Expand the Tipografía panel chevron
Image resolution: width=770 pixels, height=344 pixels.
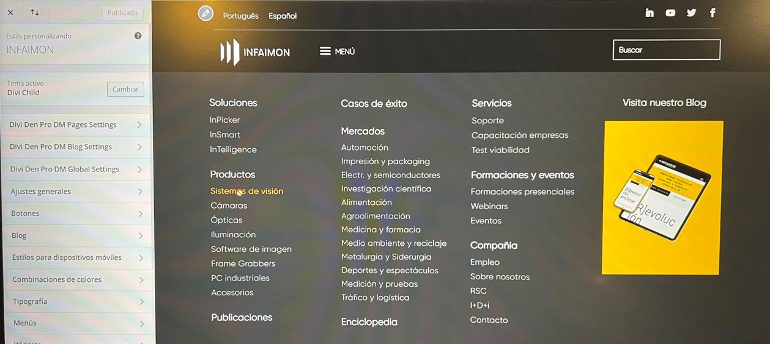(x=141, y=302)
